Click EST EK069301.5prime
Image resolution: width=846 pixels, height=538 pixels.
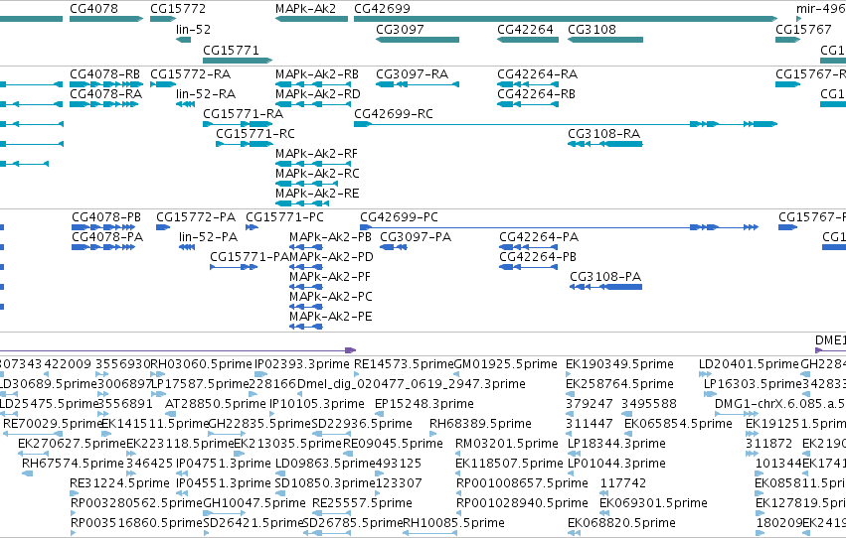[653, 504]
